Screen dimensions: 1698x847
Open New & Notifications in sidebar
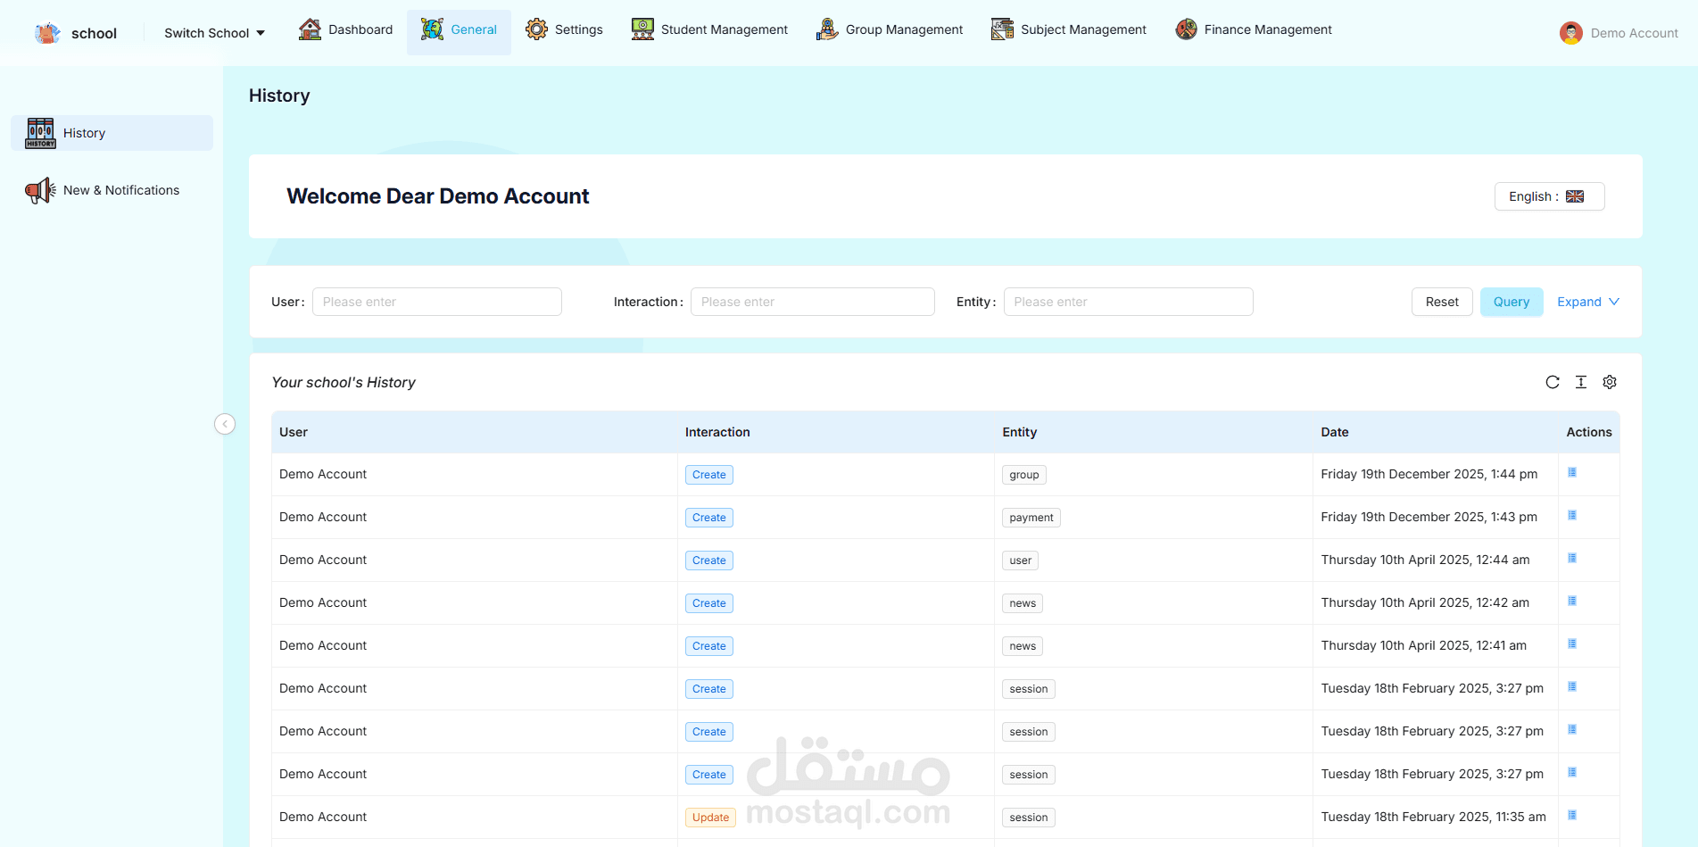click(112, 190)
